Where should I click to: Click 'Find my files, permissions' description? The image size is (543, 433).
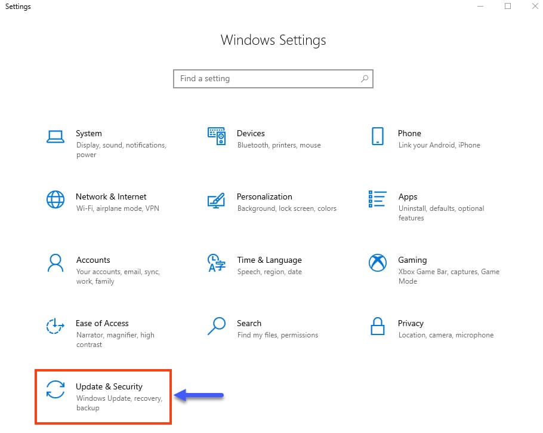pyautogui.click(x=277, y=335)
